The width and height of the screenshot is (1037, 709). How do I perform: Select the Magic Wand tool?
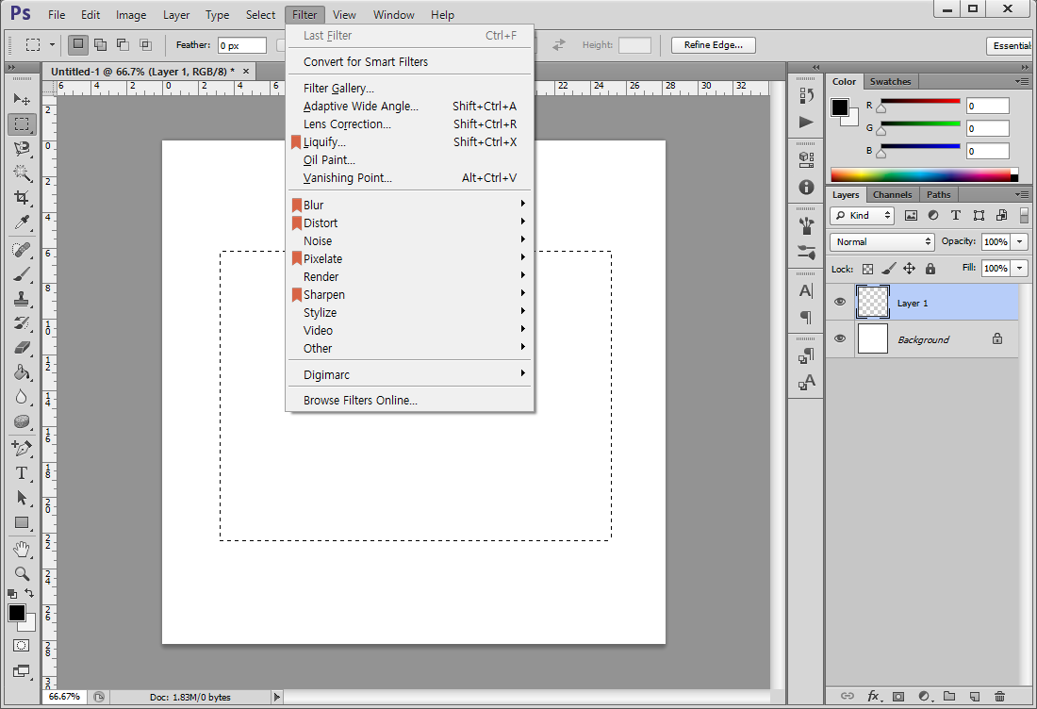tap(22, 173)
